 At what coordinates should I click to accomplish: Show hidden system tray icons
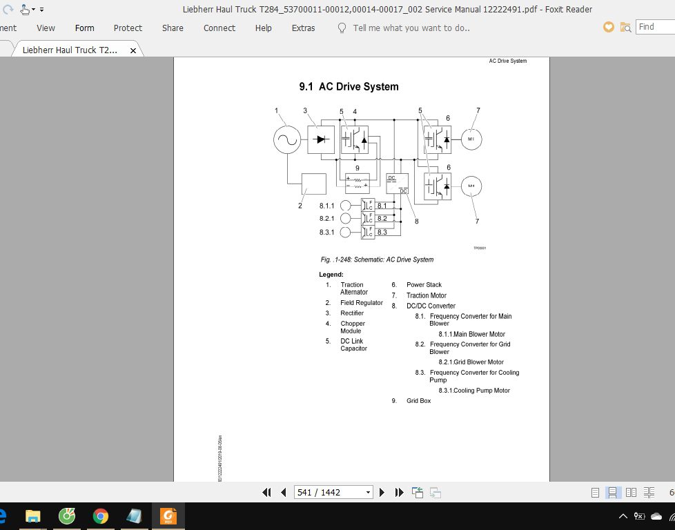[x=623, y=516]
